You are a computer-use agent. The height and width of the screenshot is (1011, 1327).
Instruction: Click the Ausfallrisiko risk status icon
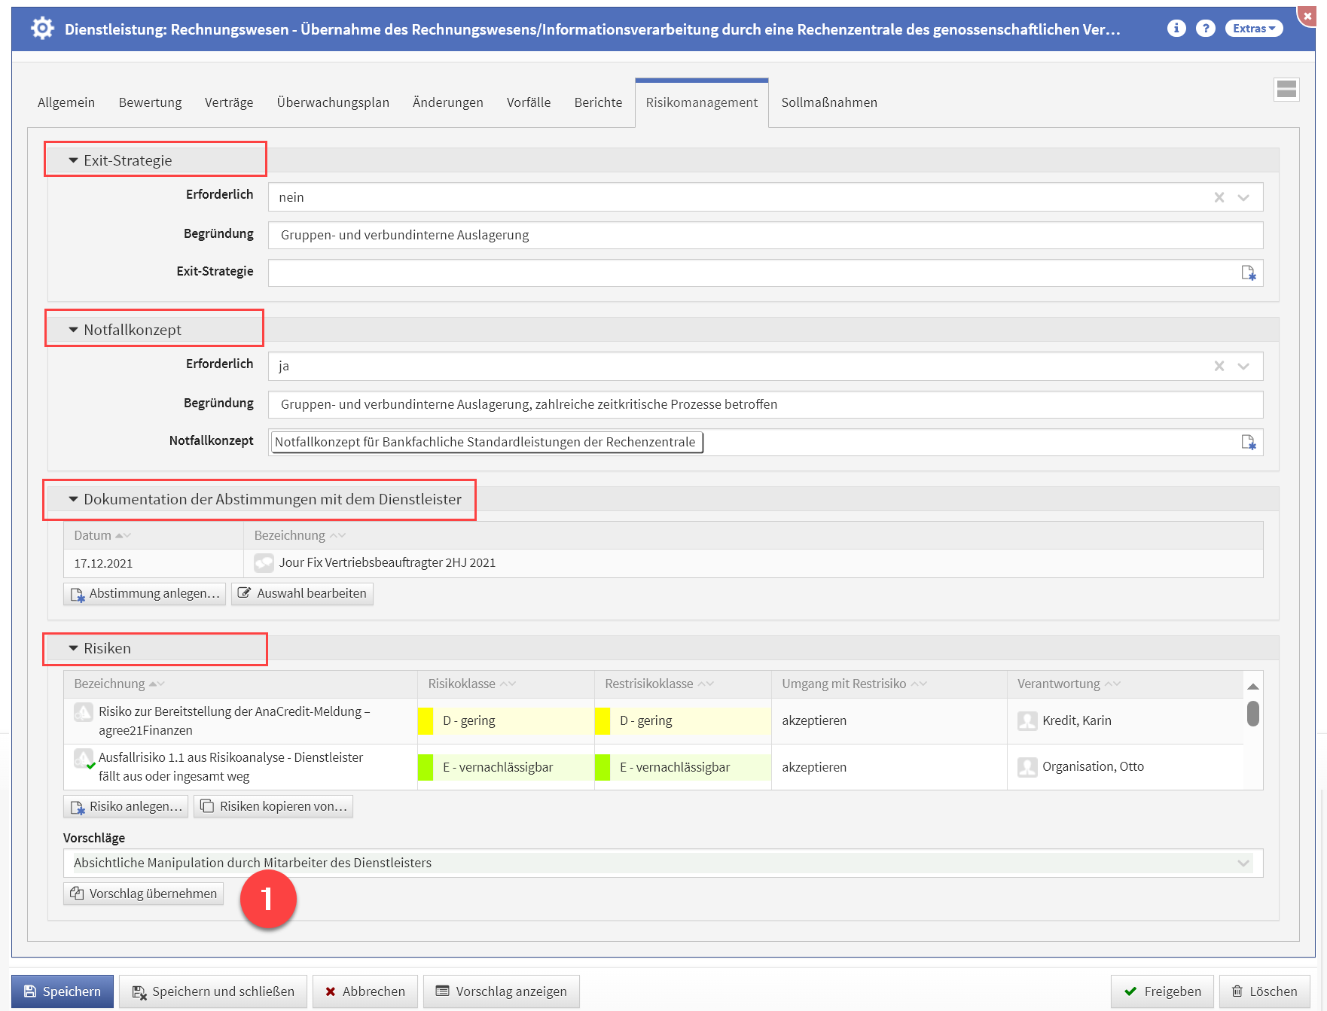coord(84,758)
